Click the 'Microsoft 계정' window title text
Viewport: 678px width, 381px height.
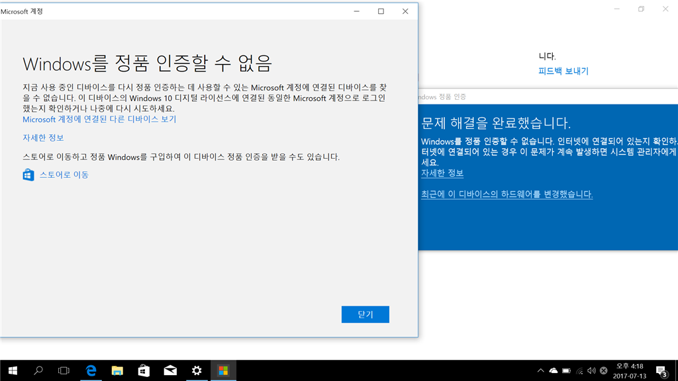coord(22,12)
